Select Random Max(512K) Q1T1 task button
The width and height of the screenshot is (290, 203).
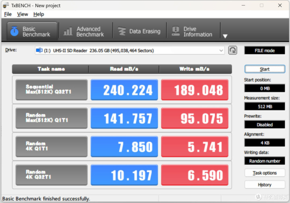pos(51,118)
